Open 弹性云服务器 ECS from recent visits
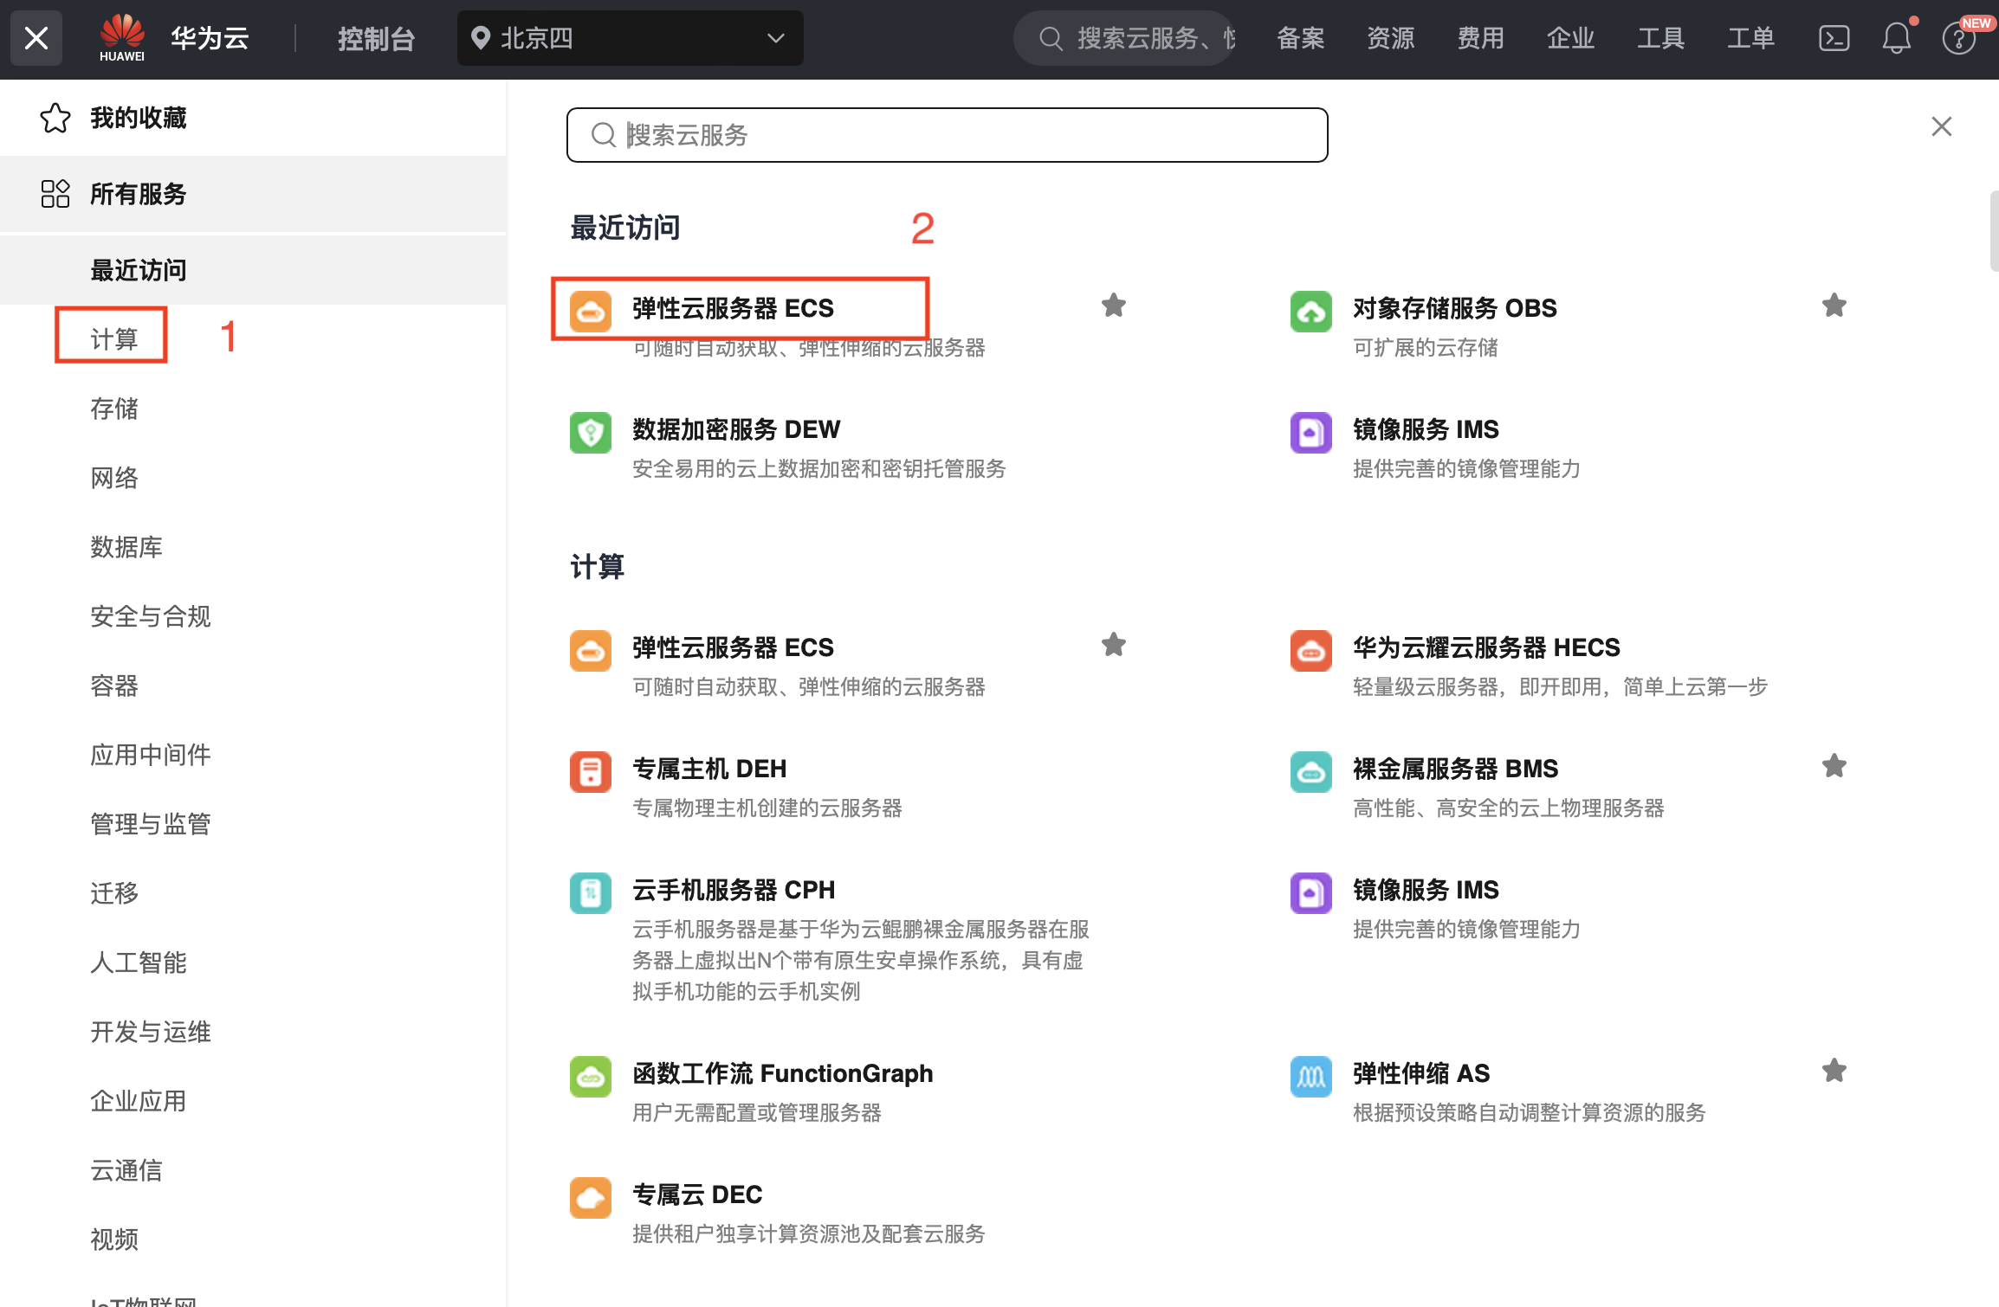Image resolution: width=1999 pixels, height=1307 pixels. (733, 308)
